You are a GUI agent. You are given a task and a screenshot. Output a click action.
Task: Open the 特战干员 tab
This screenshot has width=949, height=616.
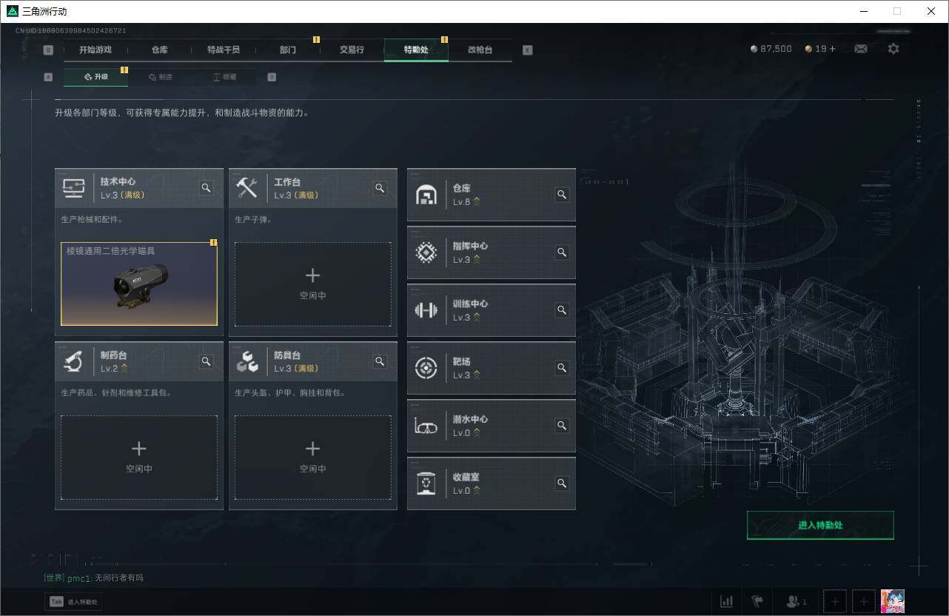224,50
